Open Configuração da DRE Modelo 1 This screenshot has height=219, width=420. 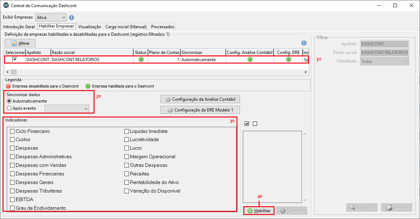200,110
